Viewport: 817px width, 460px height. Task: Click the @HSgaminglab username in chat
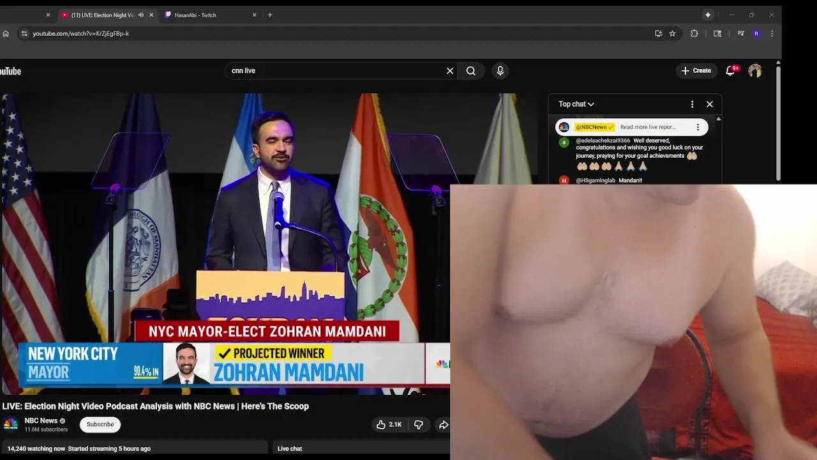point(596,181)
